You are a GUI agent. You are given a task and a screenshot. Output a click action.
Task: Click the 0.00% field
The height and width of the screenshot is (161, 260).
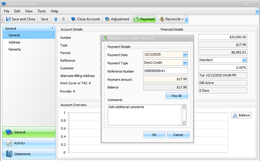tap(223, 68)
